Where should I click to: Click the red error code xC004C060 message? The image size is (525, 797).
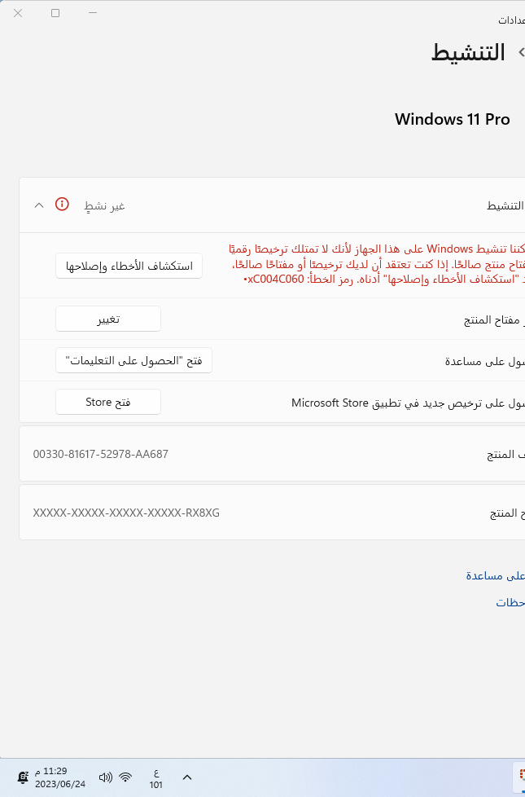click(377, 264)
